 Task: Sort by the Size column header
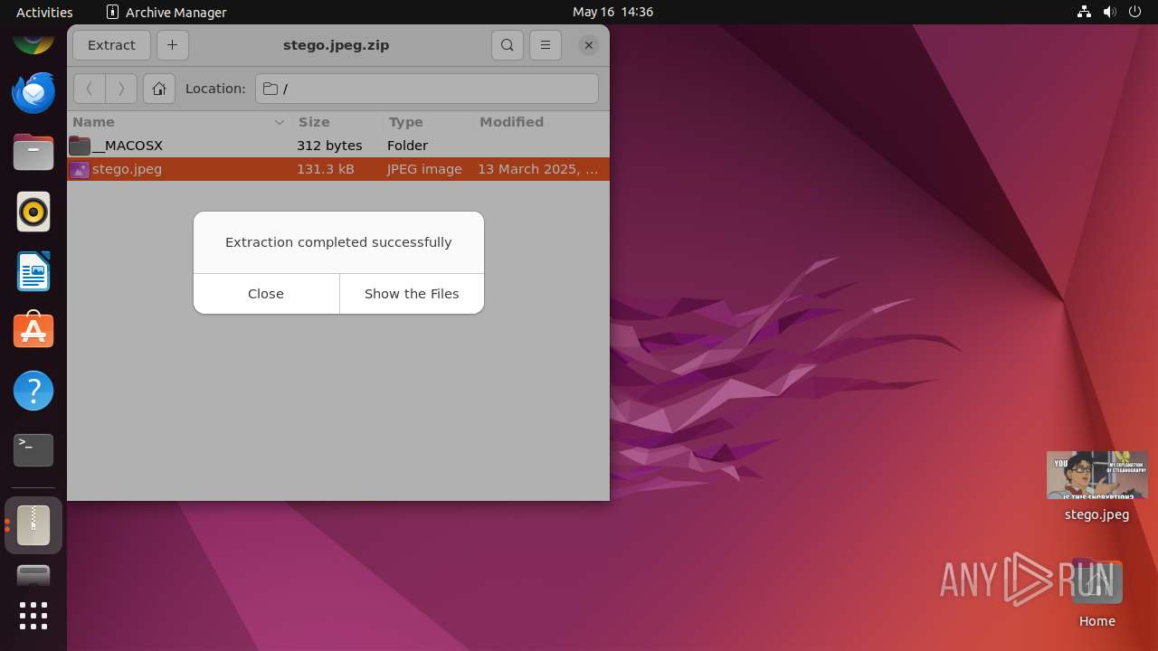[x=337, y=122]
